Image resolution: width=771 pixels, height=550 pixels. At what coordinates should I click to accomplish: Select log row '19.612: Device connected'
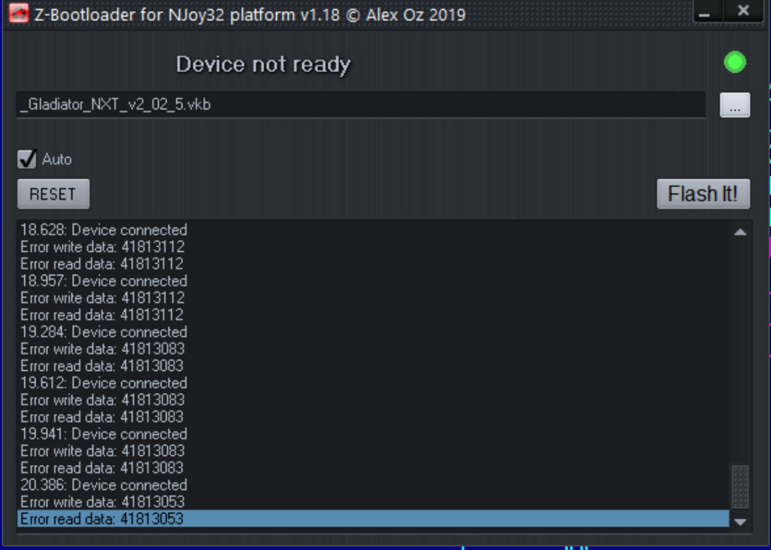pyautogui.click(x=373, y=383)
